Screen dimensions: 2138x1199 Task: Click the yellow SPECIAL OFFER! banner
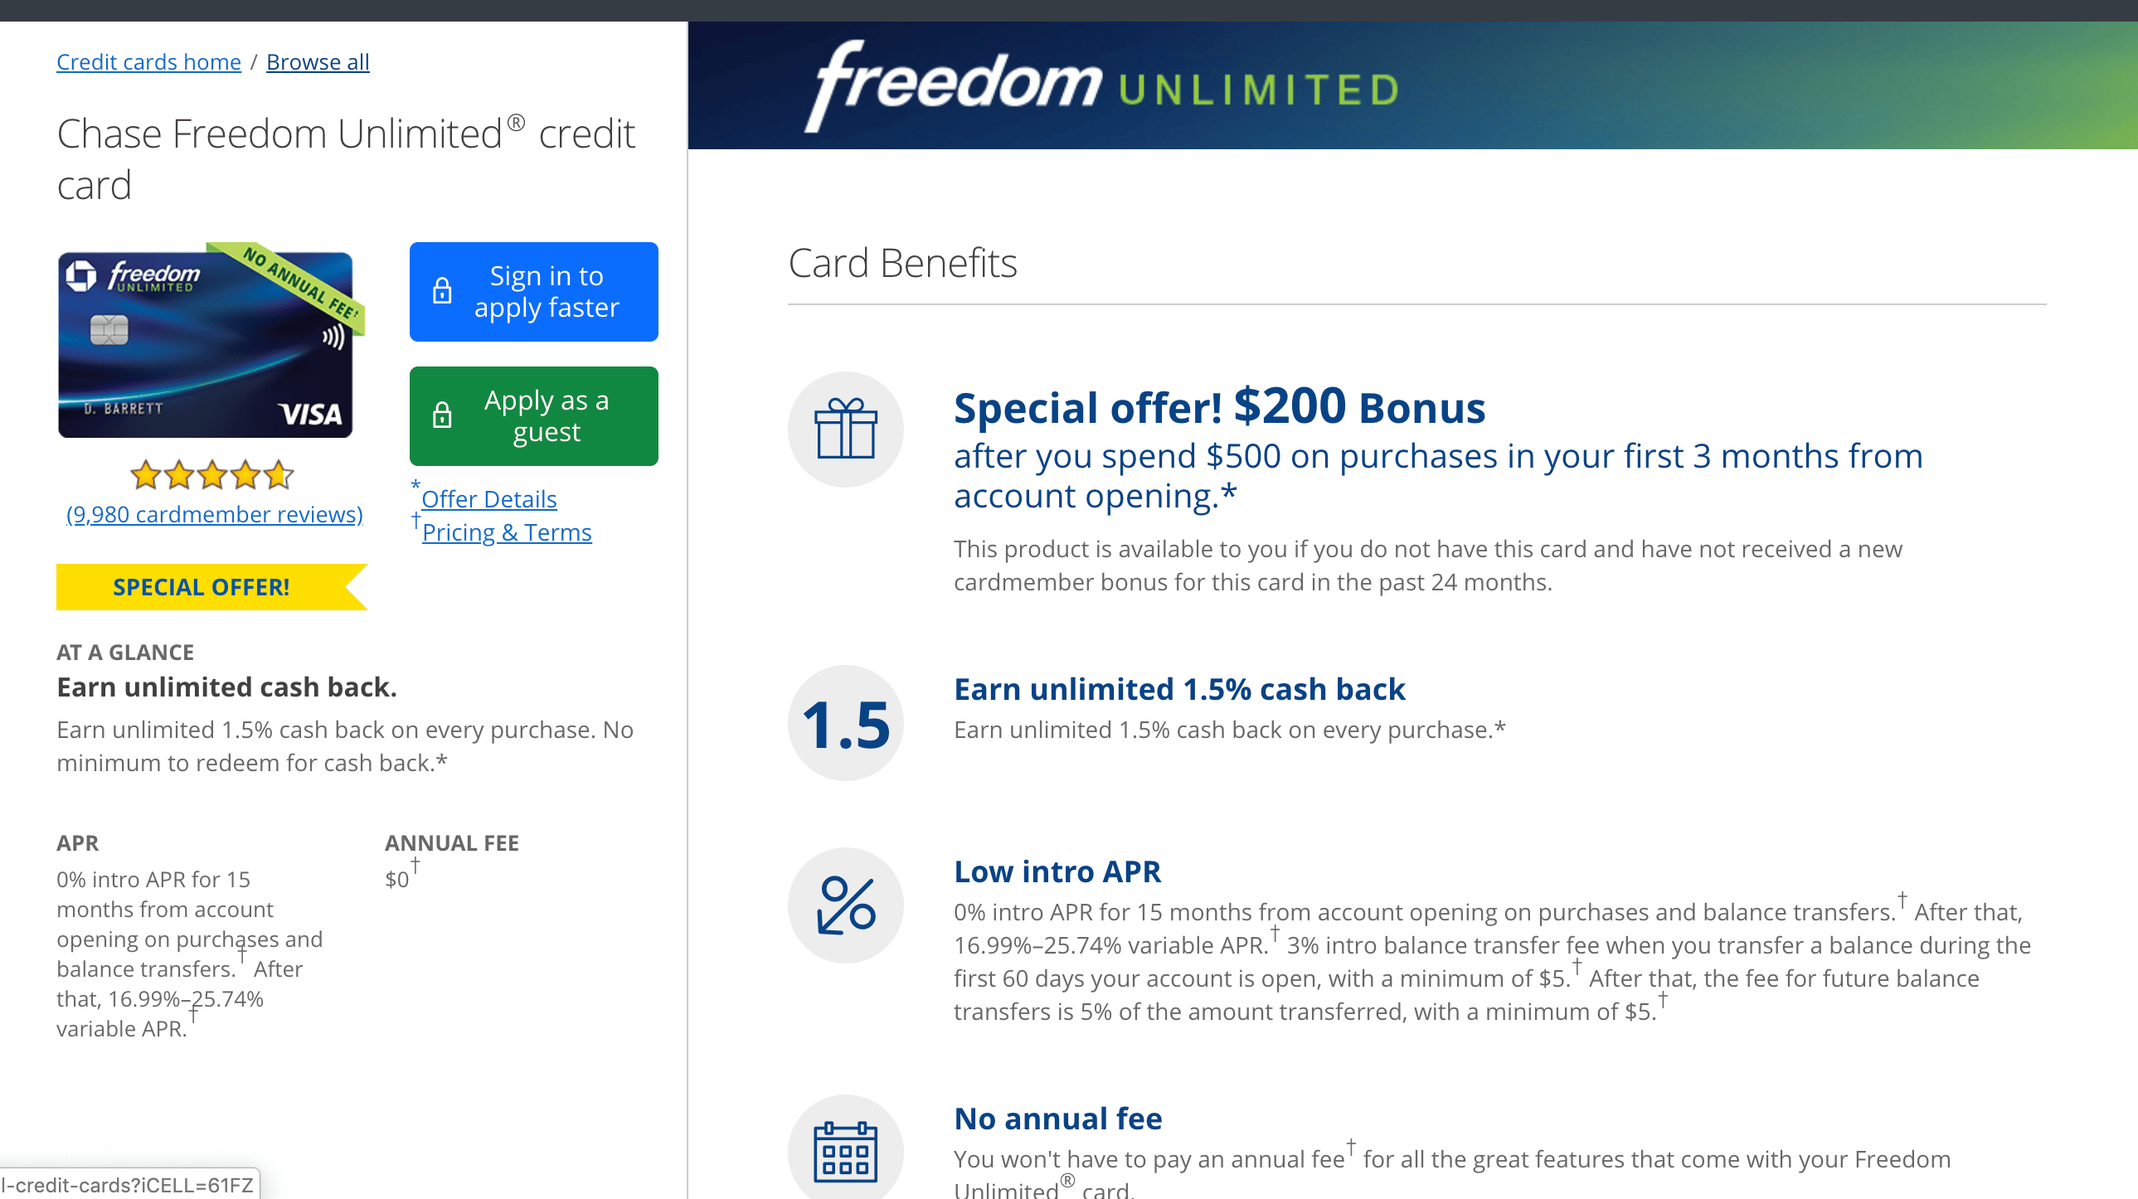click(201, 587)
